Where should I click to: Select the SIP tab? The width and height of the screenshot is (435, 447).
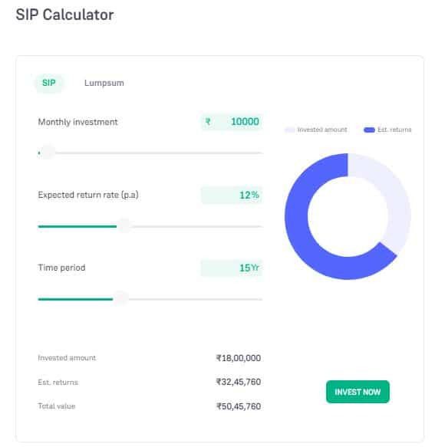[49, 83]
